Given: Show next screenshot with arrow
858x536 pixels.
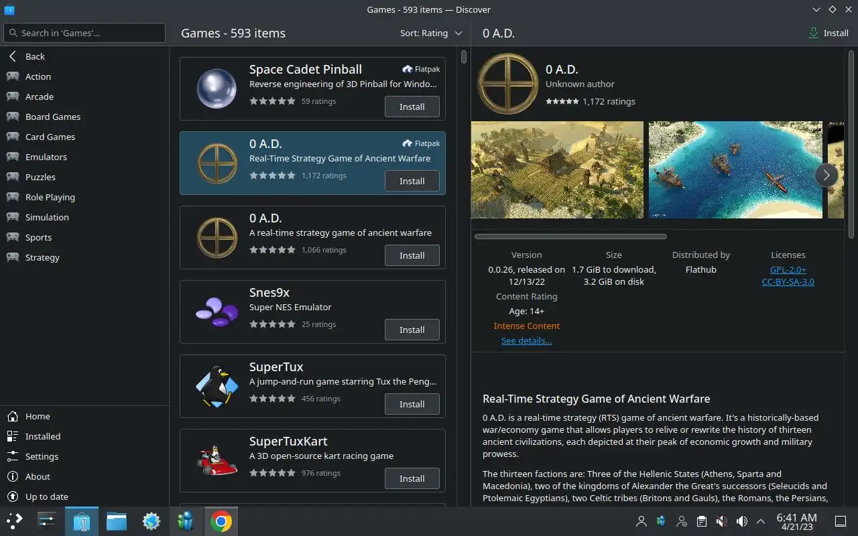Looking at the screenshot, I should (826, 175).
